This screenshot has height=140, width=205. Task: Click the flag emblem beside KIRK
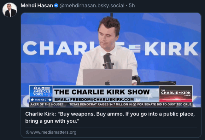[x=135, y=49]
